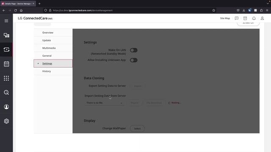Select the Details Page browser tab

18,4
